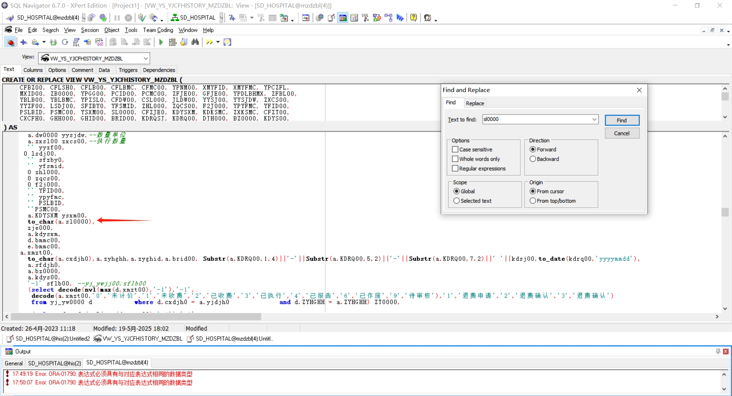Enable the Case sensitive checkbox
The height and width of the screenshot is (396, 732).
click(x=455, y=149)
